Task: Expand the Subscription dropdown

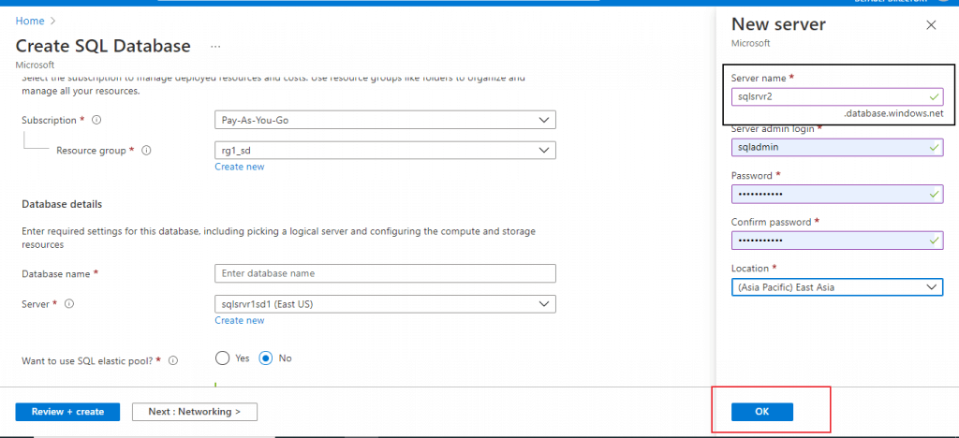Action: point(385,120)
